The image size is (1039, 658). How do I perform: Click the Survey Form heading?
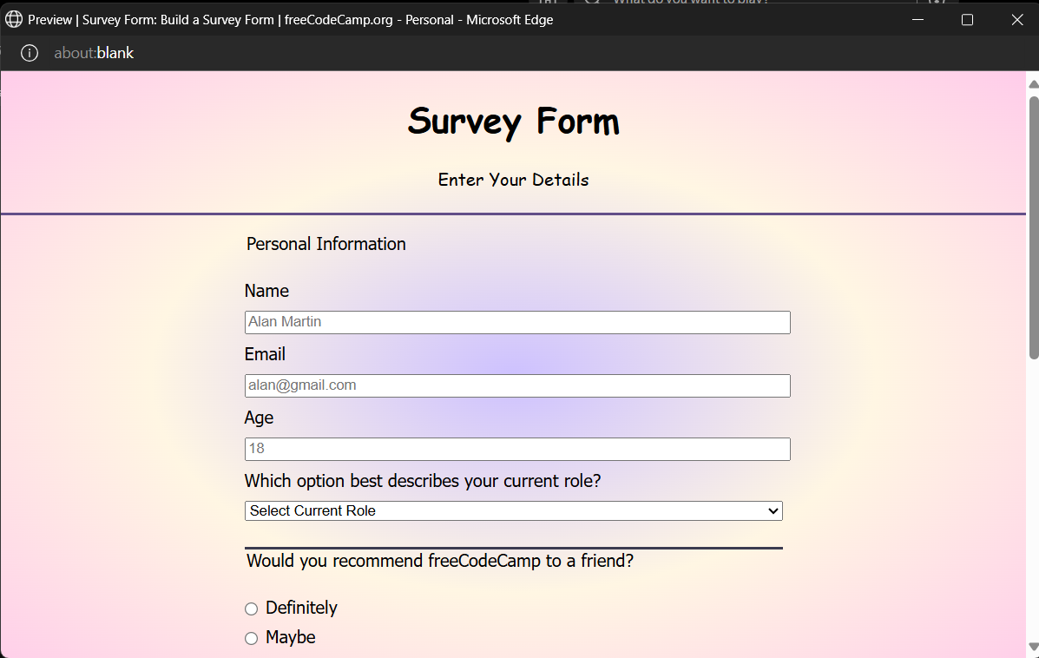pos(513,122)
